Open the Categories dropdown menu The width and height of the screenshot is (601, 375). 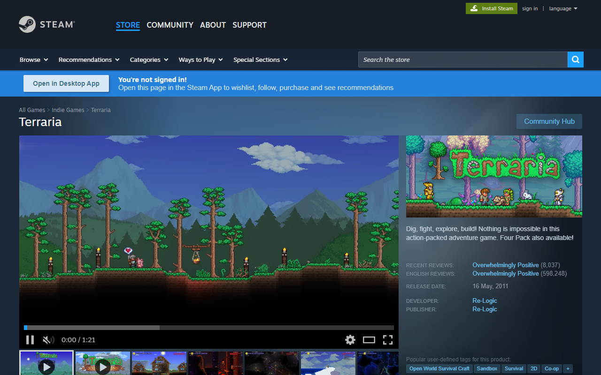pos(149,60)
